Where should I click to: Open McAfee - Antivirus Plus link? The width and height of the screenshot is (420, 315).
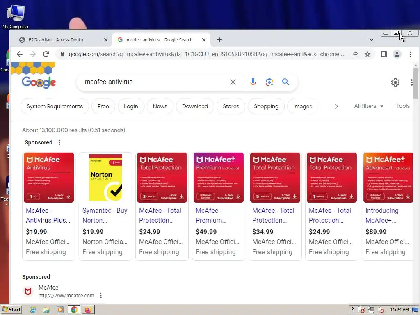[48, 215]
